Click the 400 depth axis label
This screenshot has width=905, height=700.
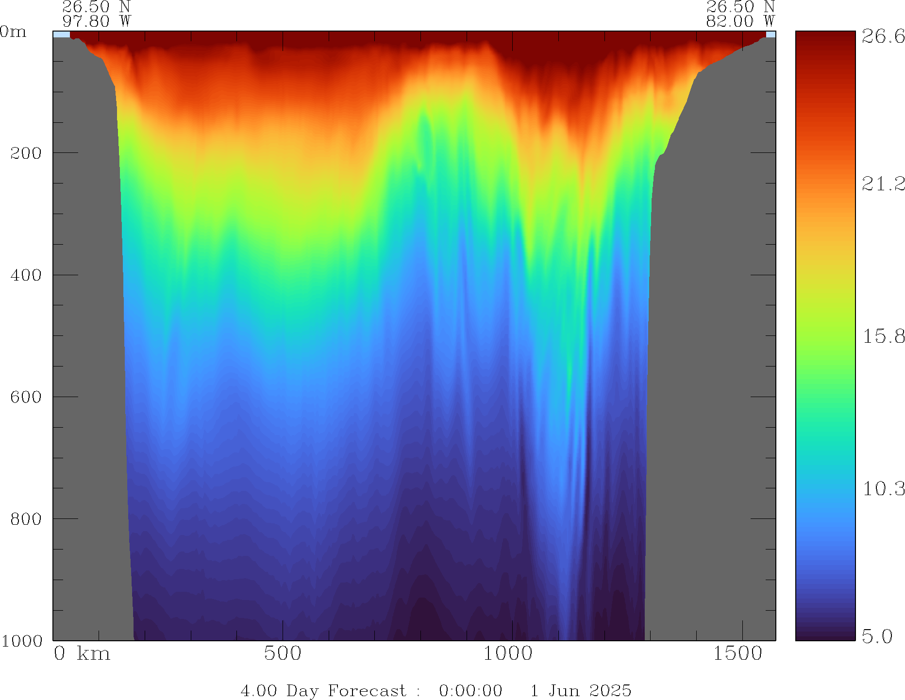click(x=26, y=275)
